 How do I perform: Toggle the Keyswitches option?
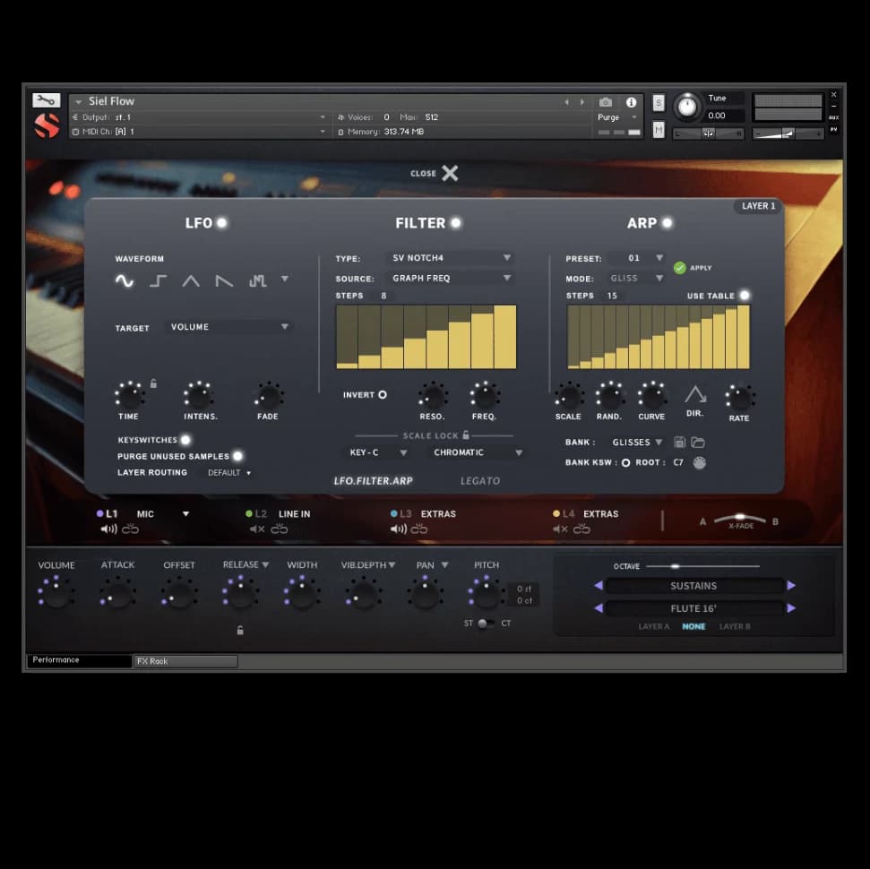click(185, 440)
